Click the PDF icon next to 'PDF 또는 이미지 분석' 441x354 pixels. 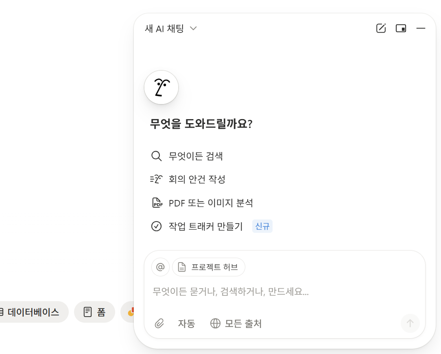coord(157,202)
